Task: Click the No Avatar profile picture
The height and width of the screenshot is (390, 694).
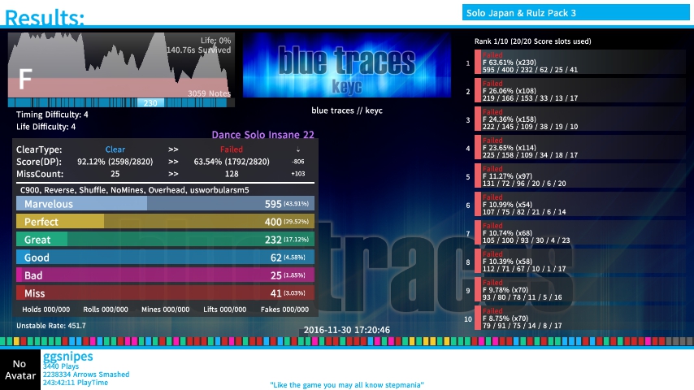Action: [20, 370]
